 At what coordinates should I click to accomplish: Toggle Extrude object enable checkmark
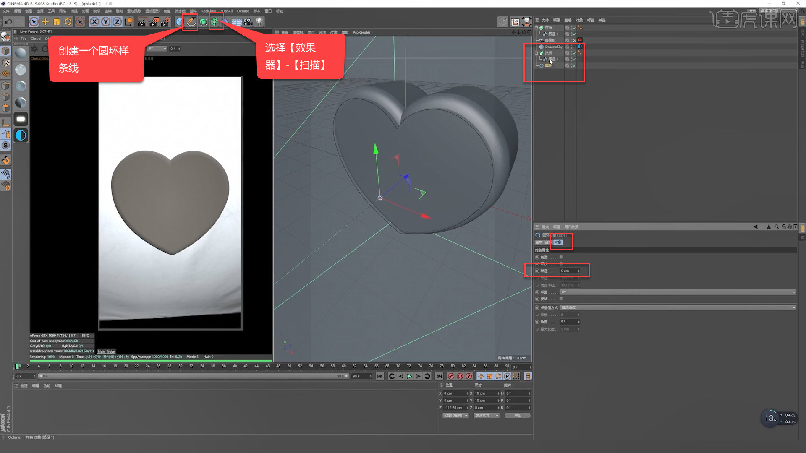(x=574, y=28)
